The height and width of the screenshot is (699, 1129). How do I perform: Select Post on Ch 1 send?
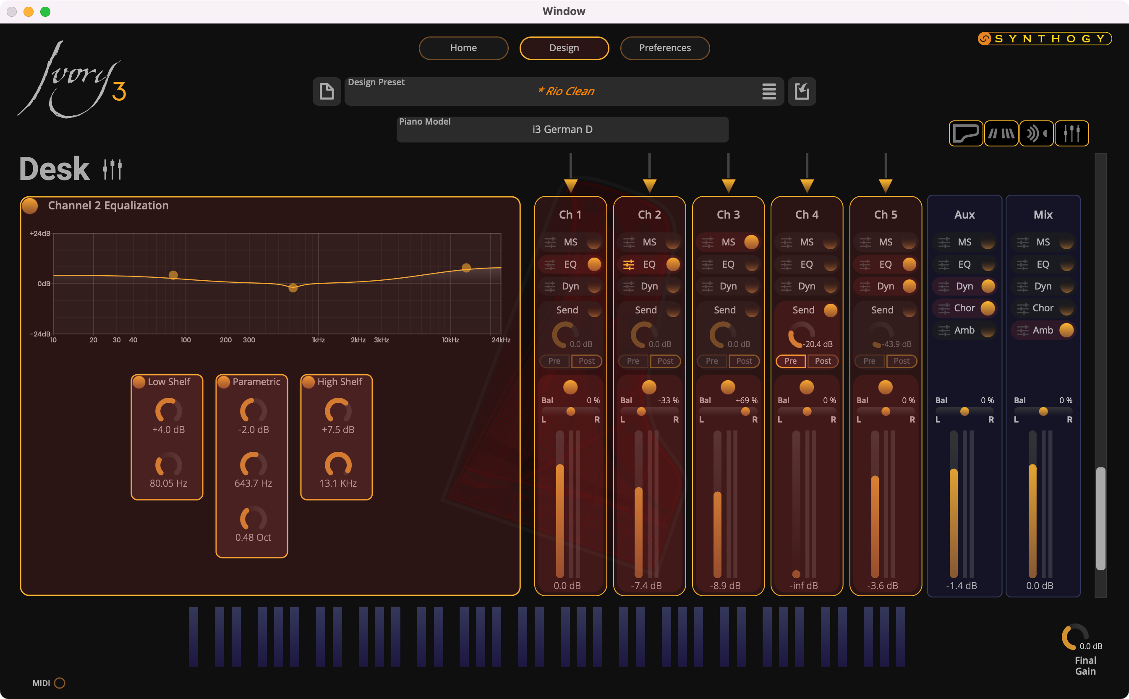point(587,361)
